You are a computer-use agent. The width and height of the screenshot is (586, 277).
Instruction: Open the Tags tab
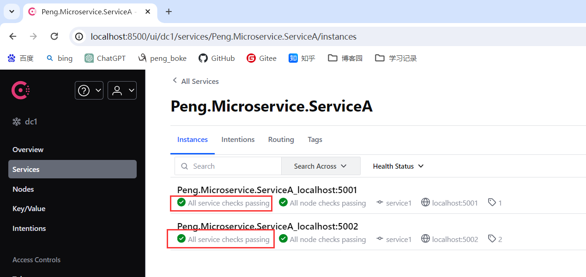315,140
